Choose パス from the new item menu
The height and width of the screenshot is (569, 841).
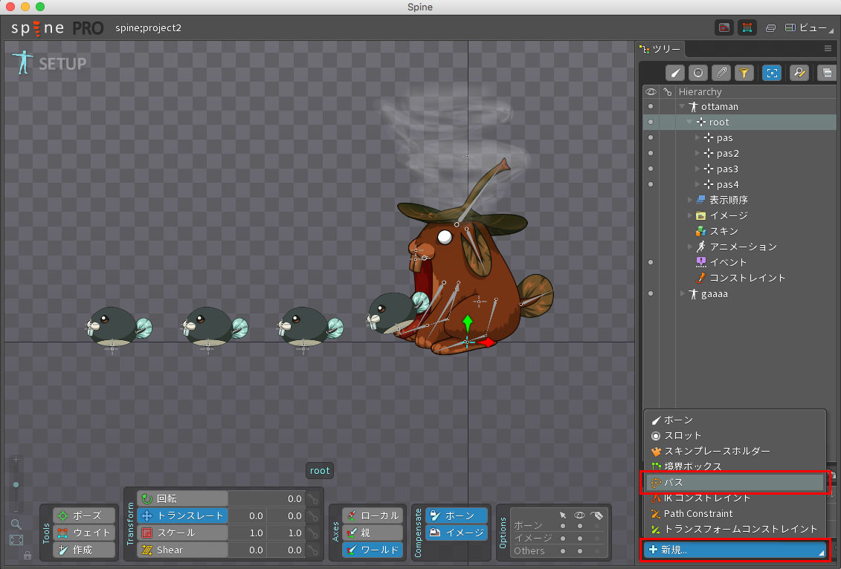pyautogui.click(x=735, y=482)
